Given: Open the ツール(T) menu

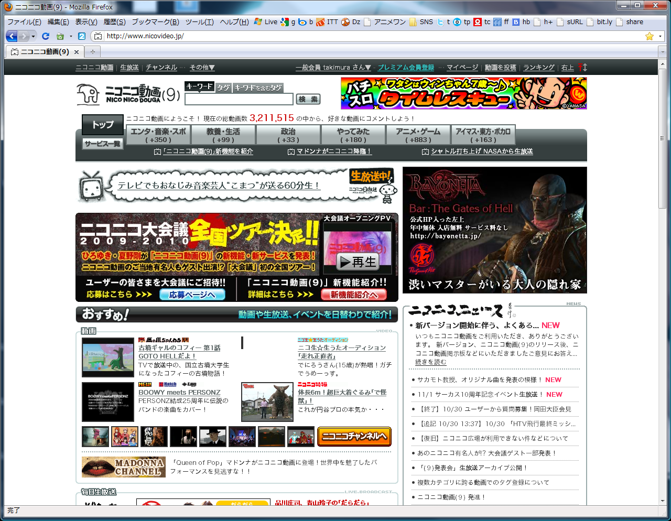Looking at the screenshot, I should pyautogui.click(x=199, y=22).
